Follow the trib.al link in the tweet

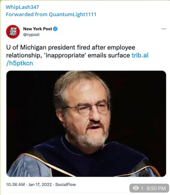point(140,55)
